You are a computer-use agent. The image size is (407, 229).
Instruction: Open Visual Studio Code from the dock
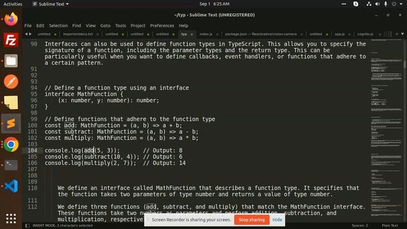point(11,186)
